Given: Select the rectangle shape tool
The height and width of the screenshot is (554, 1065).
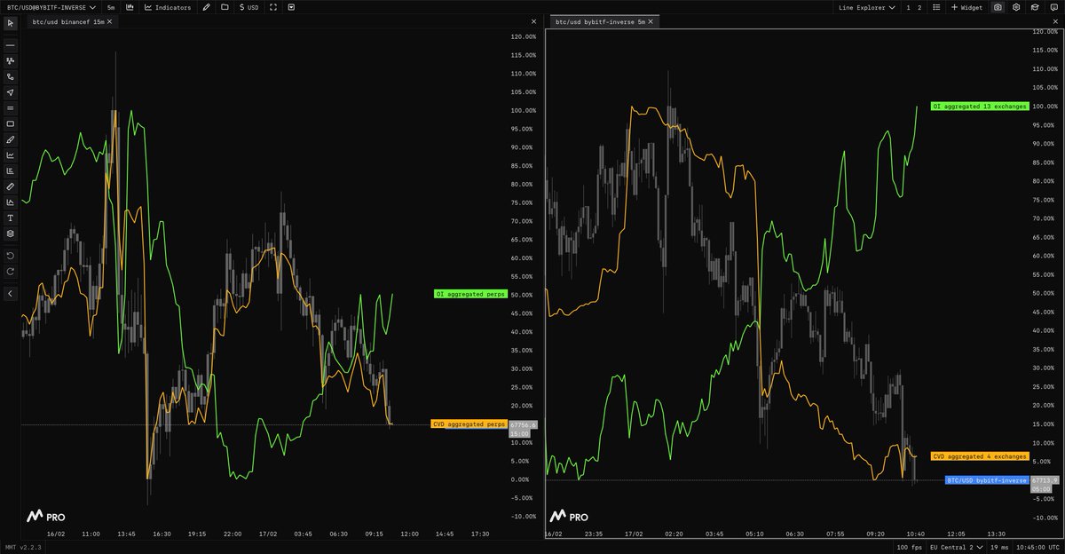Looking at the screenshot, I should (11, 123).
